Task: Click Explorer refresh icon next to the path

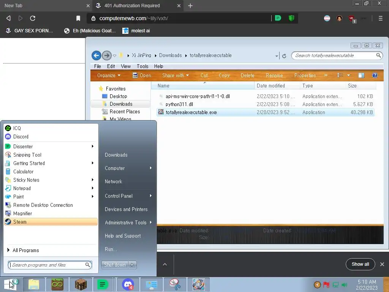Action: pyautogui.click(x=284, y=56)
